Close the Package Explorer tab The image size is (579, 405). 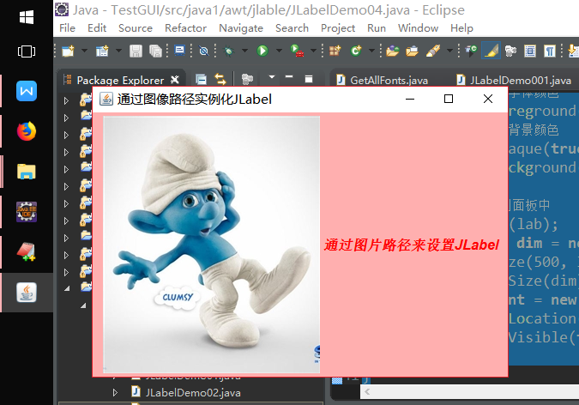click(x=175, y=80)
